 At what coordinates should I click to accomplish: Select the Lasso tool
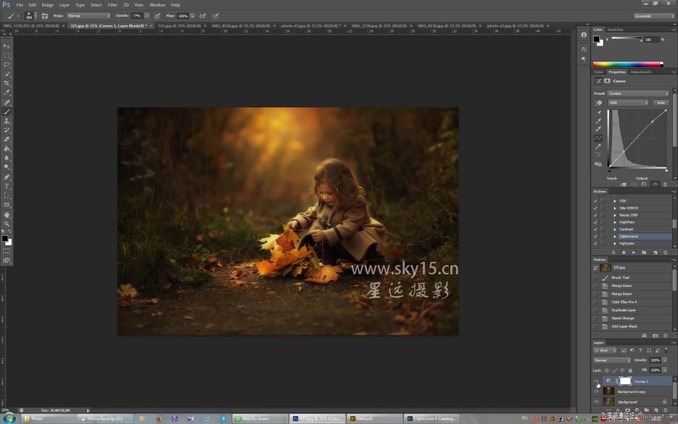click(7, 64)
